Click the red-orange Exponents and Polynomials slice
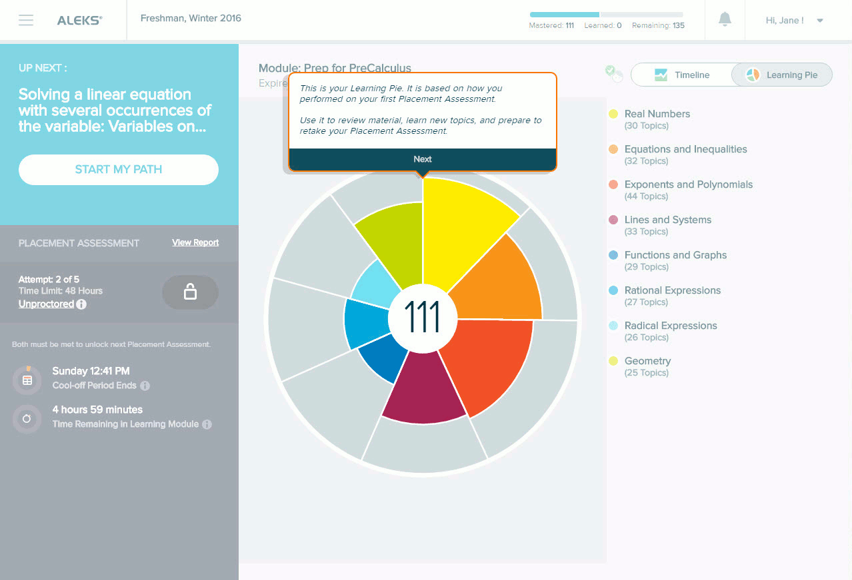Image resolution: width=852 pixels, height=580 pixels. coord(490,363)
